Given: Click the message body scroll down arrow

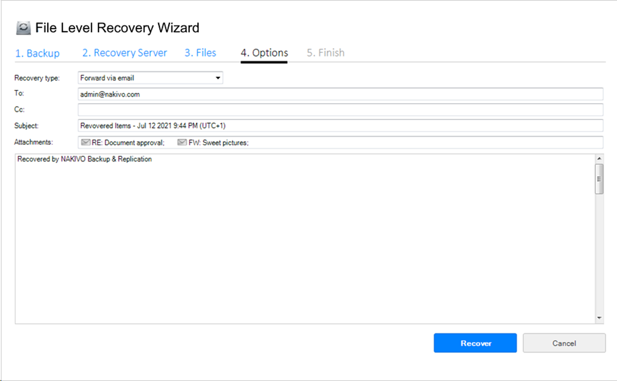Looking at the screenshot, I should tap(599, 318).
